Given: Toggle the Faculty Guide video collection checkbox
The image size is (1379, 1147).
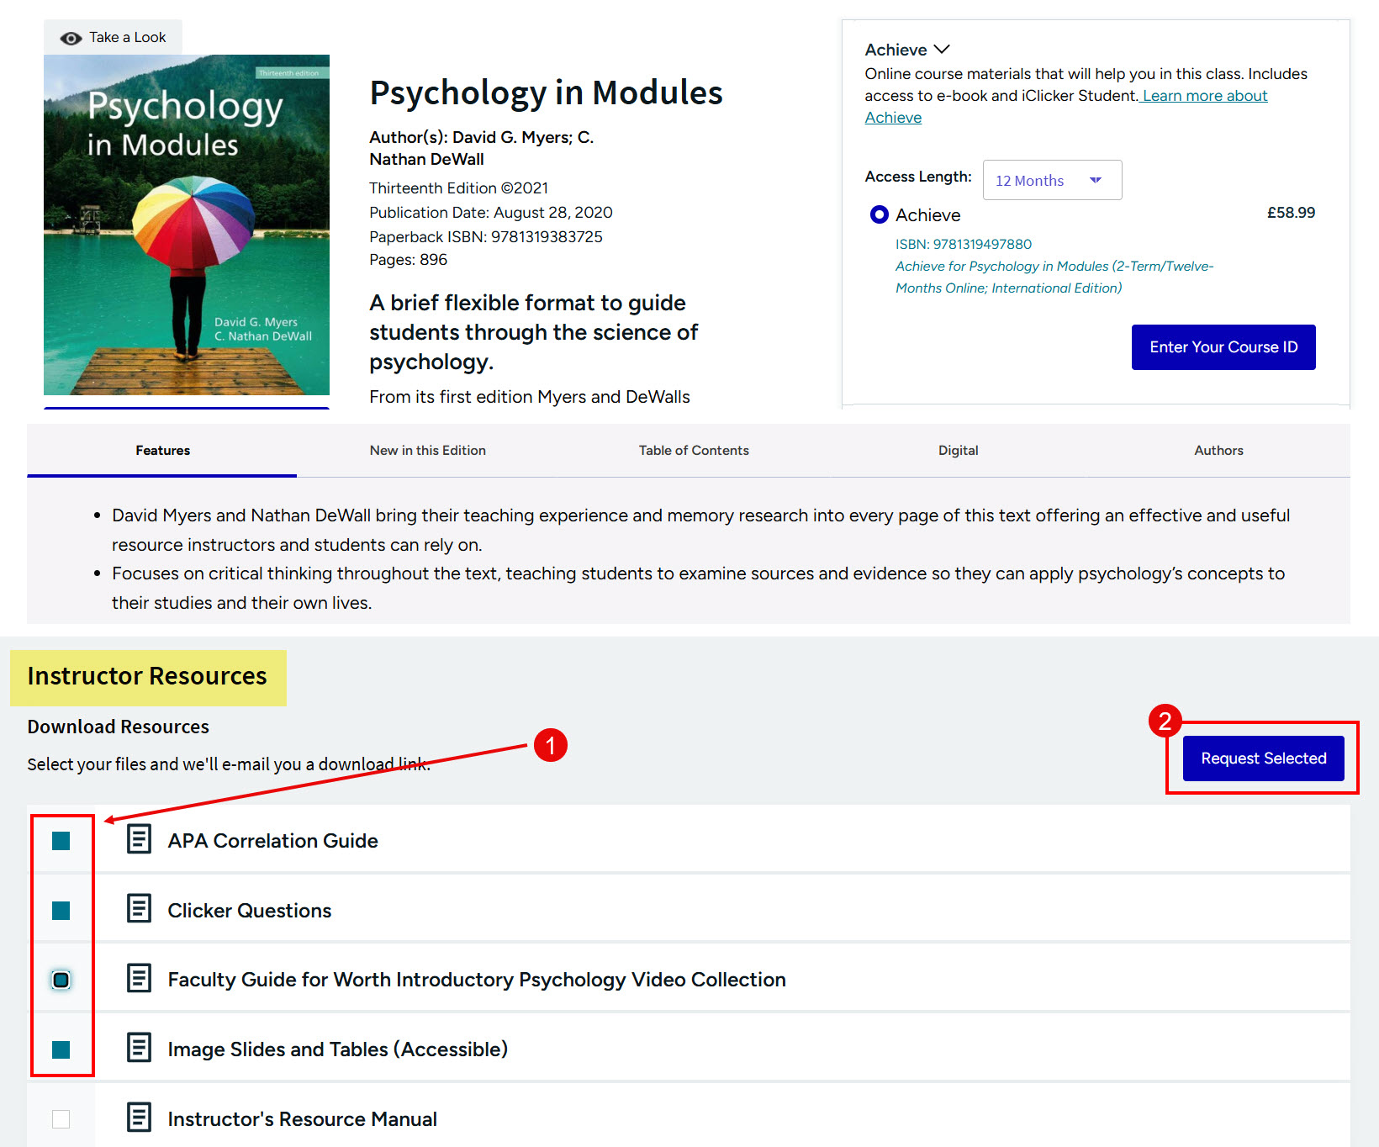Looking at the screenshot, I should point(61,980).
